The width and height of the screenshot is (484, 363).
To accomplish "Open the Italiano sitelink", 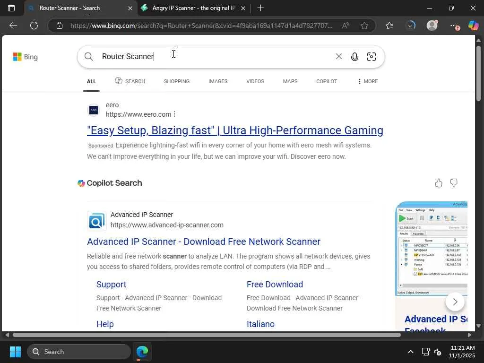I will coord(260,324).
